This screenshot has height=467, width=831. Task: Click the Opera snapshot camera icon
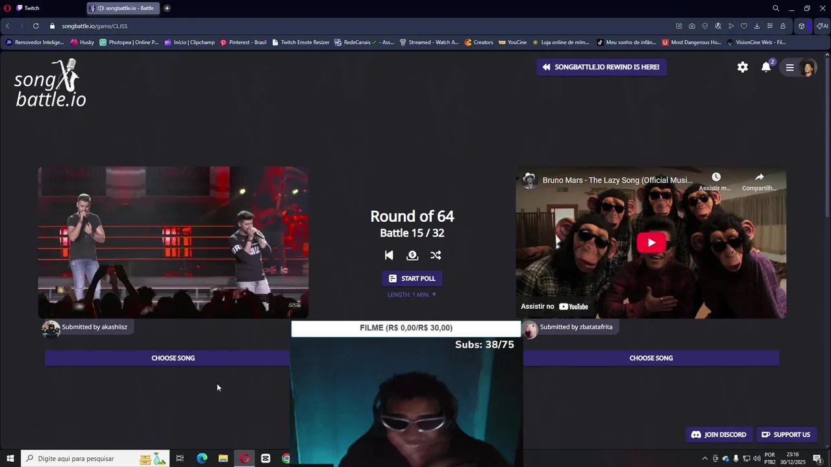692,26
